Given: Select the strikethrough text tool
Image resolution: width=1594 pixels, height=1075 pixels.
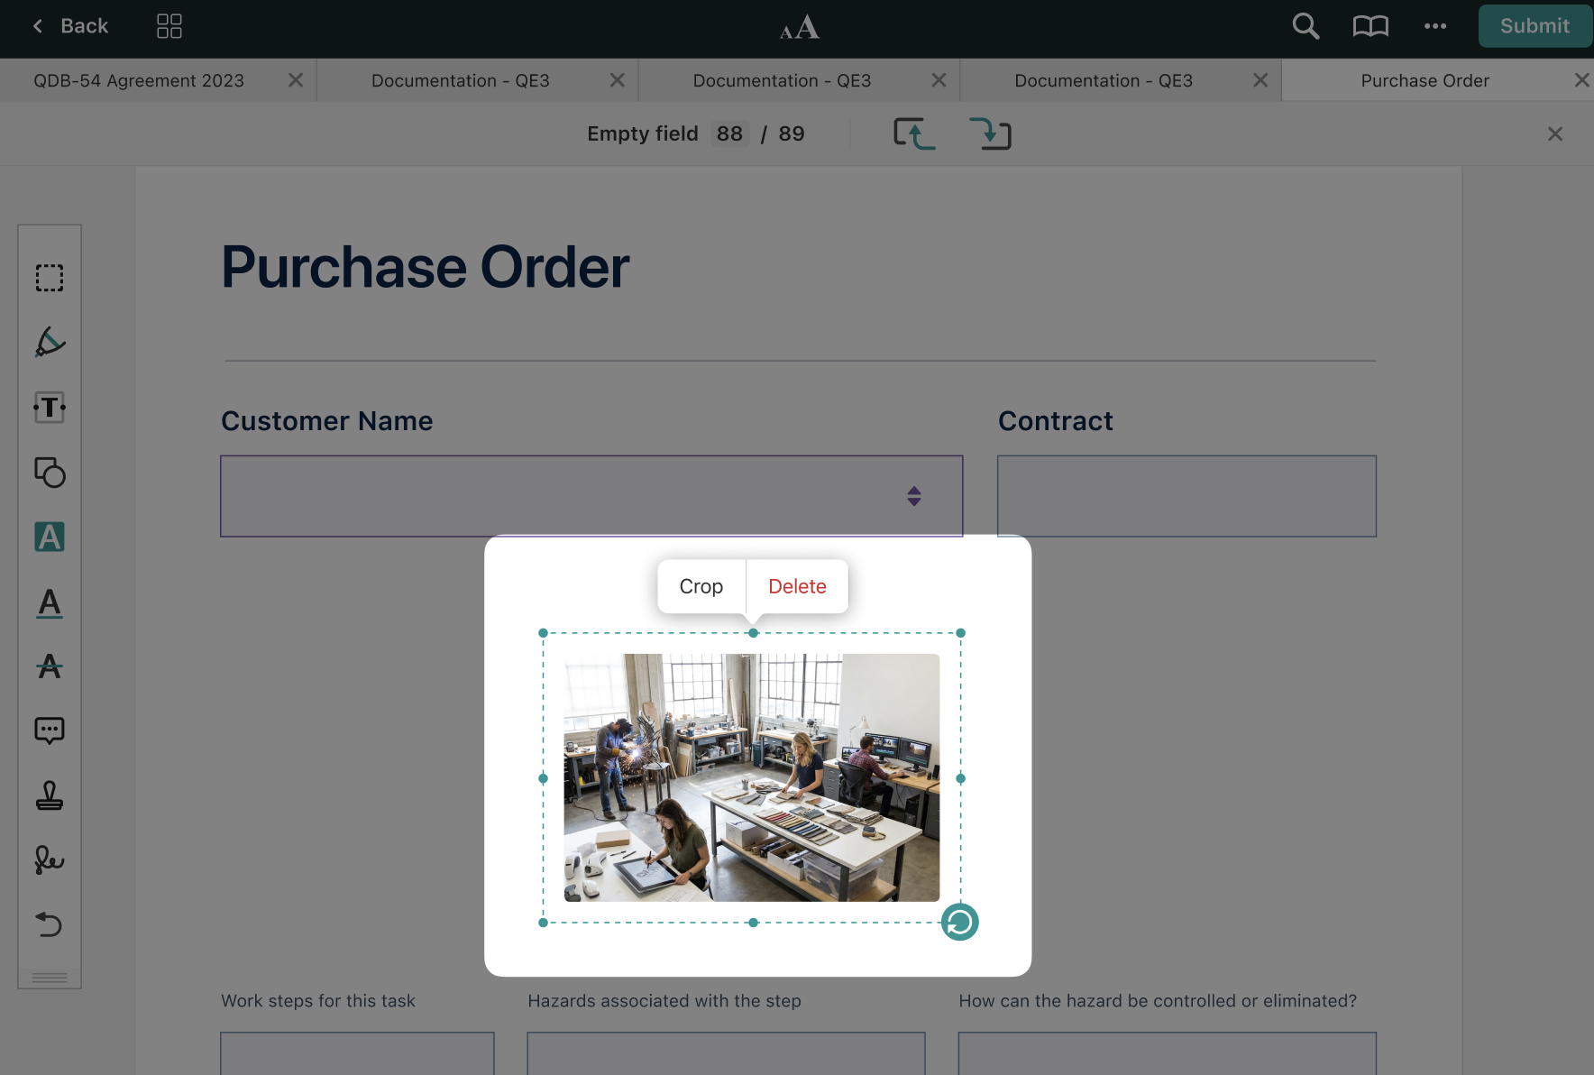Looking at the screenshot, I should click(50, 667).
